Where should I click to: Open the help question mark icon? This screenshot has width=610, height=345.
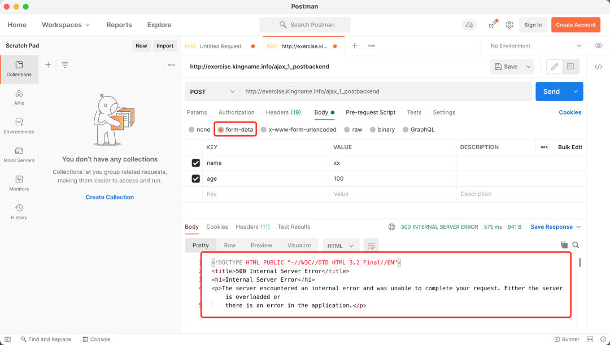coord(603,339)
